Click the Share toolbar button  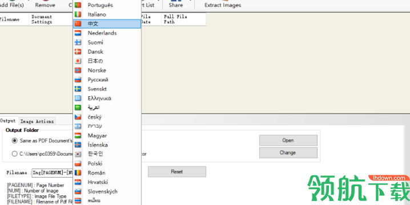pyautogui.click(x=176, y=5)
